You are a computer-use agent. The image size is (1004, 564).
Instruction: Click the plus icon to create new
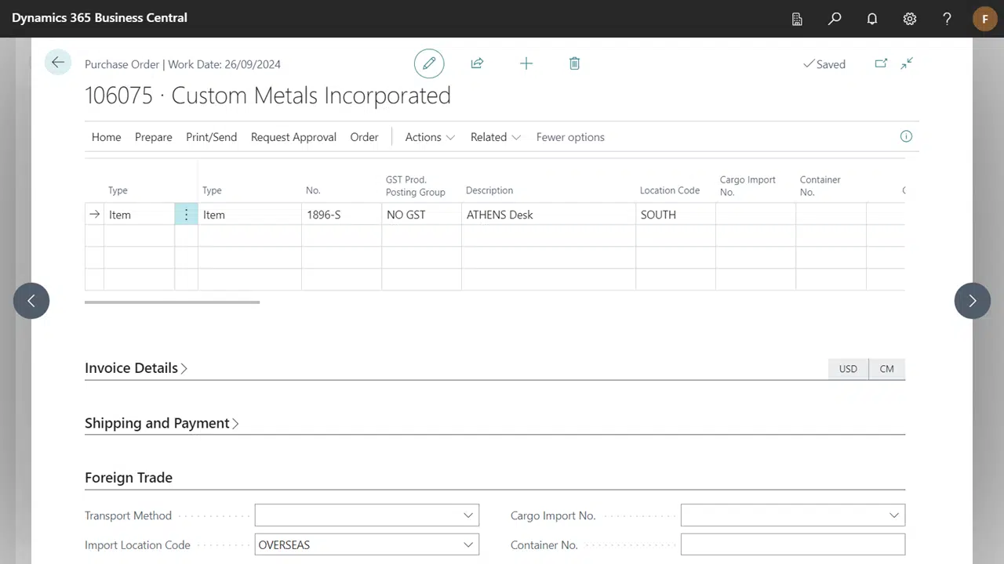click(x=526, y=63)
